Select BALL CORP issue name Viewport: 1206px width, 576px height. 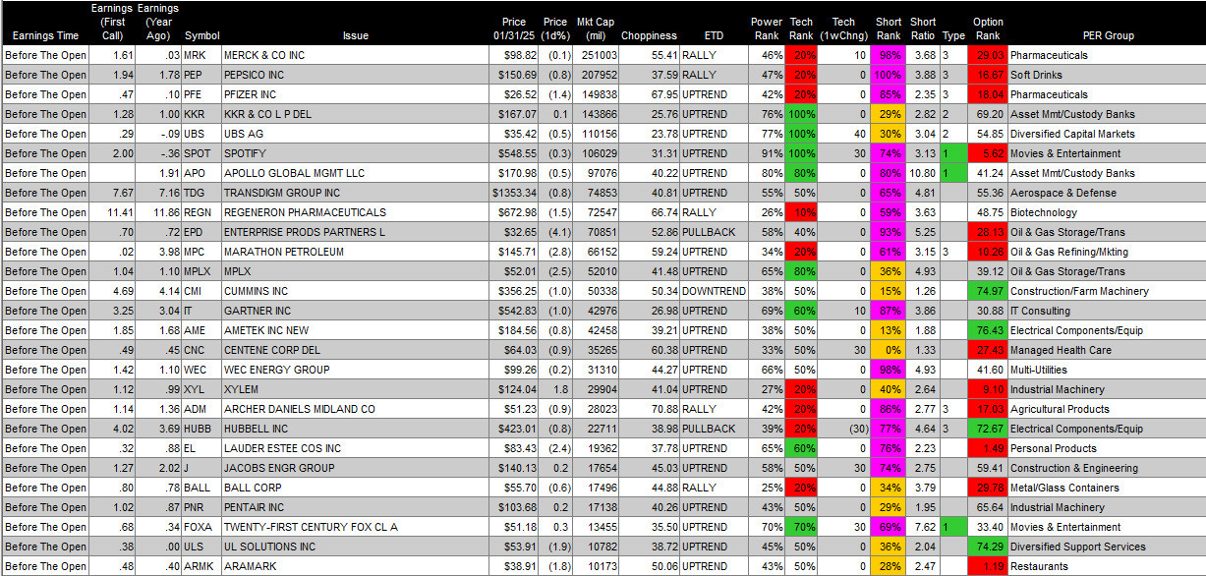coord(252,488)
